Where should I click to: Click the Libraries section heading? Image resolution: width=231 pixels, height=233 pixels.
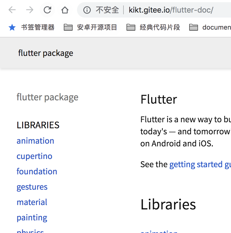pos(168,204)
